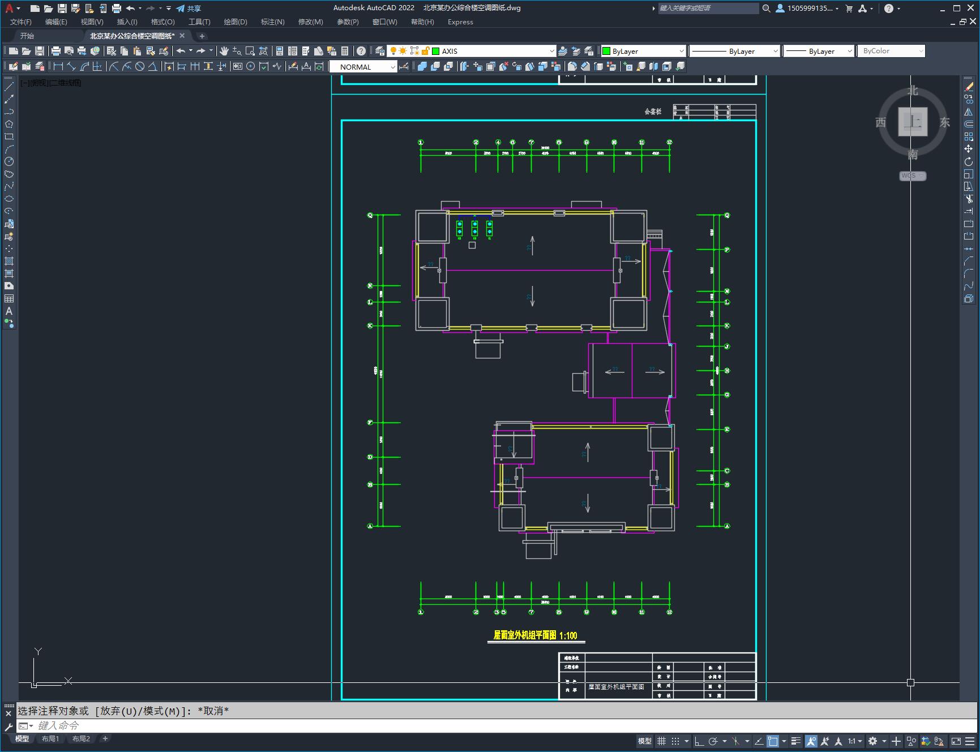This screenshot has height=752, width=980.
Task: Click the user account 1505999135
Action: pos(807,8)
